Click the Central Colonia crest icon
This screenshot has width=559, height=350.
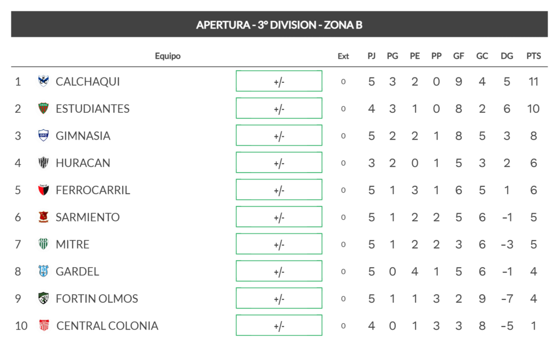point(44,325)
